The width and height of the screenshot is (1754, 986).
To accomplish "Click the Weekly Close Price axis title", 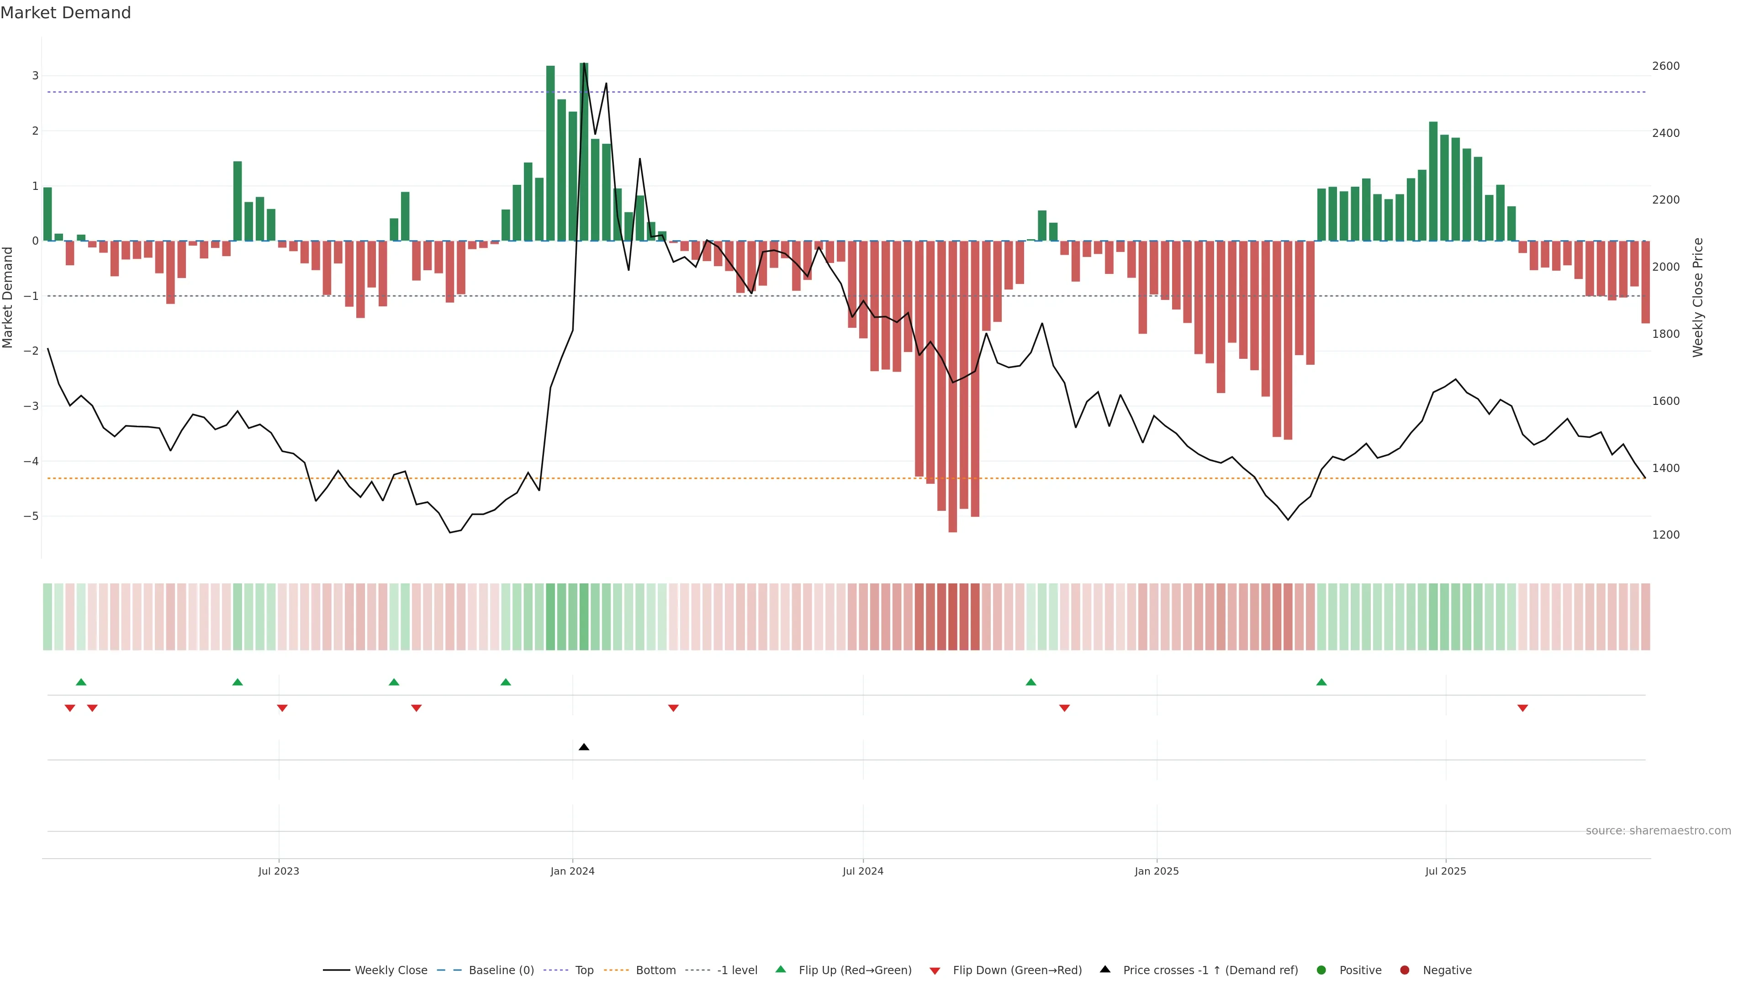I will (1697, 297).
